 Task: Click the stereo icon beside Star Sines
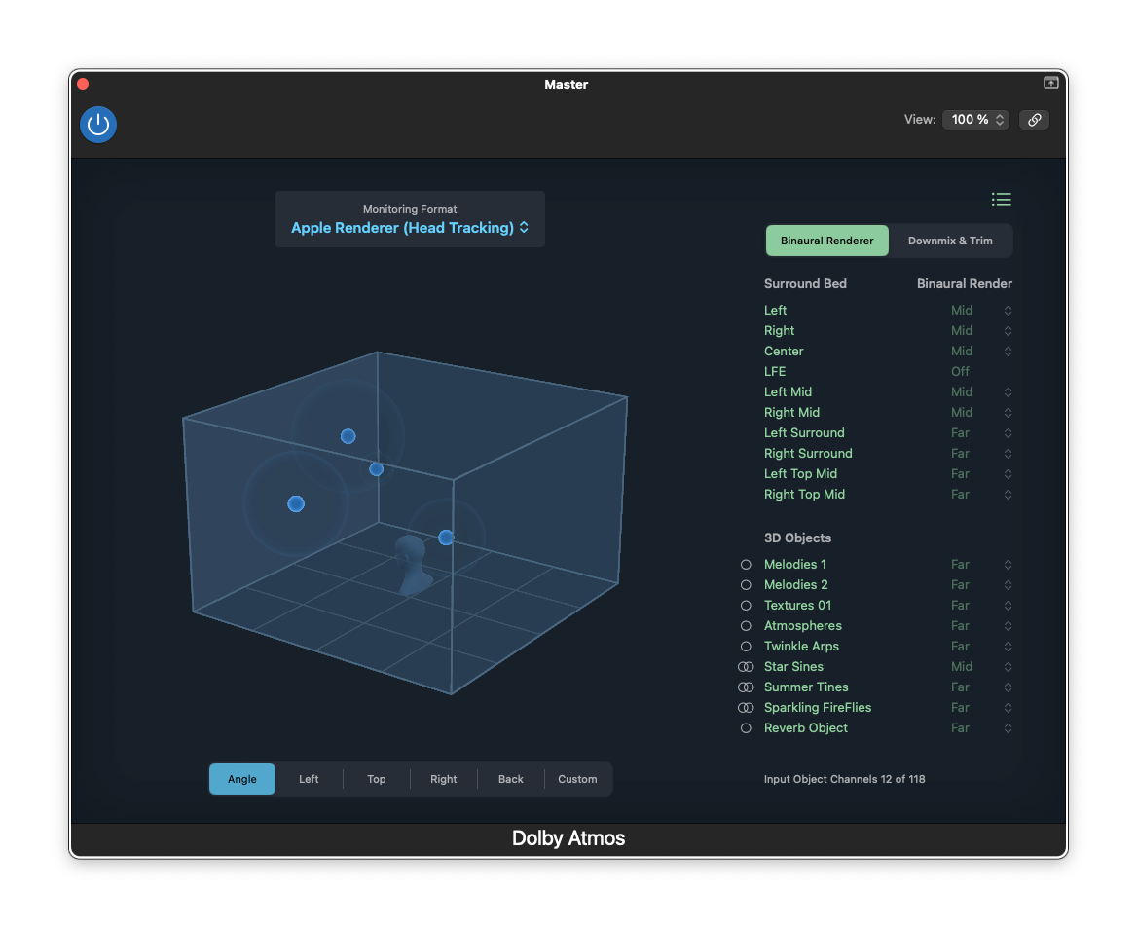746,667
